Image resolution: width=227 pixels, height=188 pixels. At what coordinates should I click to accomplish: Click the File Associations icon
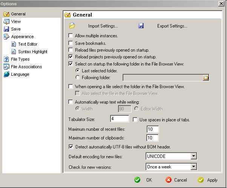tap(6, 67)
